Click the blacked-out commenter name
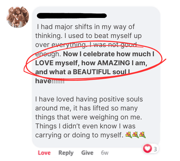The width and height of the screenshot is (180, 161). tap(71, 16)
